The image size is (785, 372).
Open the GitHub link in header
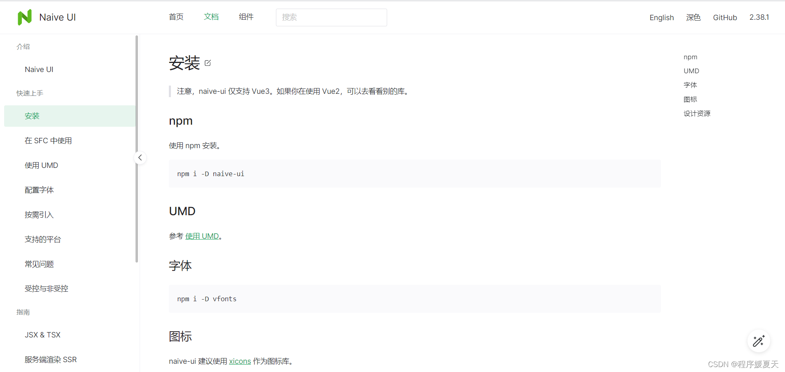(x=725, y=17)
